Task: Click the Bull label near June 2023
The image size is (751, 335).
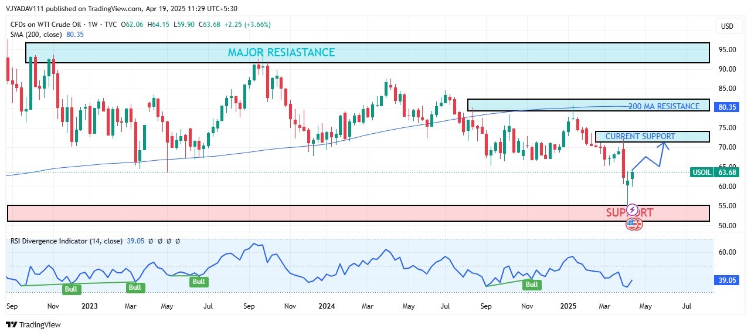Action: 199,282
